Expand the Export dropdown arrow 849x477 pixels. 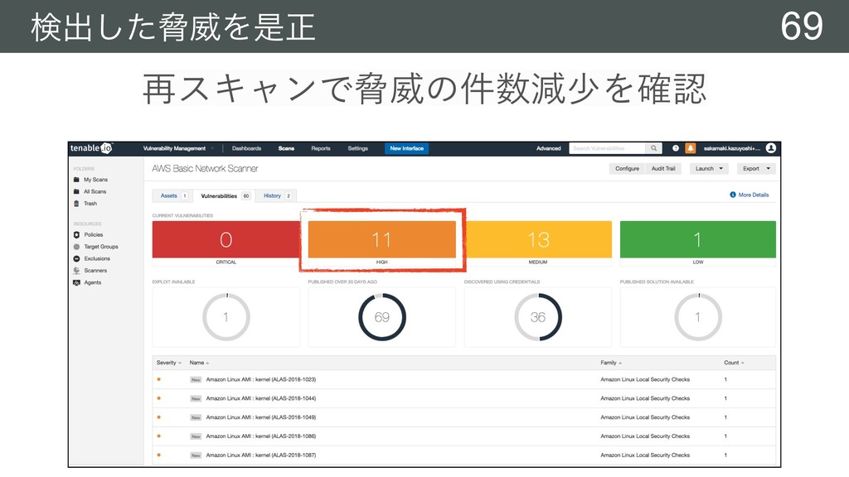pos(768,169)
